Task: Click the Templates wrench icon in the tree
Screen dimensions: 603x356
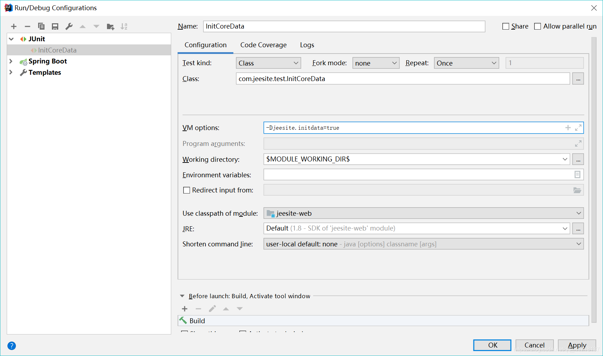Action: click(x=23, y=73)
